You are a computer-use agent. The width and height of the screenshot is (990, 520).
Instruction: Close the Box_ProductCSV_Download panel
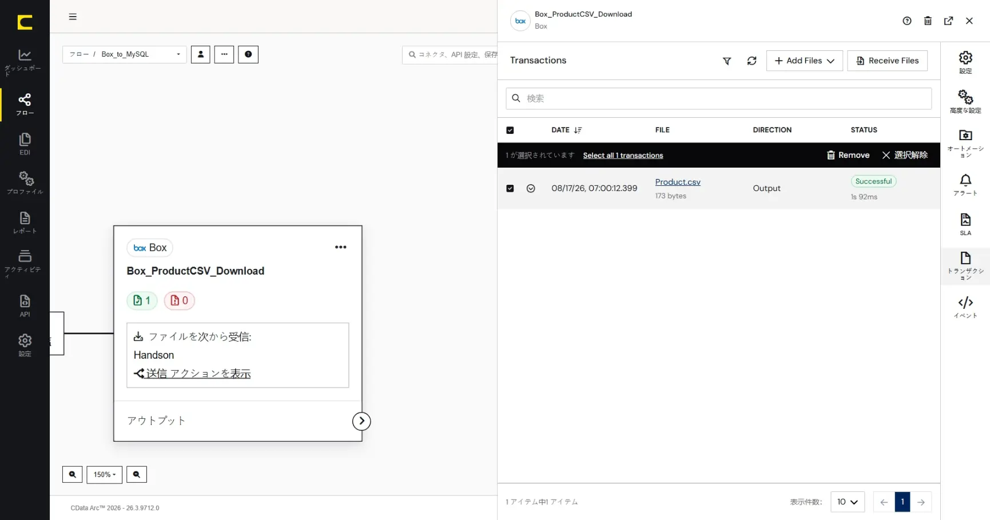pyautogui.click(x=969, y=21)
